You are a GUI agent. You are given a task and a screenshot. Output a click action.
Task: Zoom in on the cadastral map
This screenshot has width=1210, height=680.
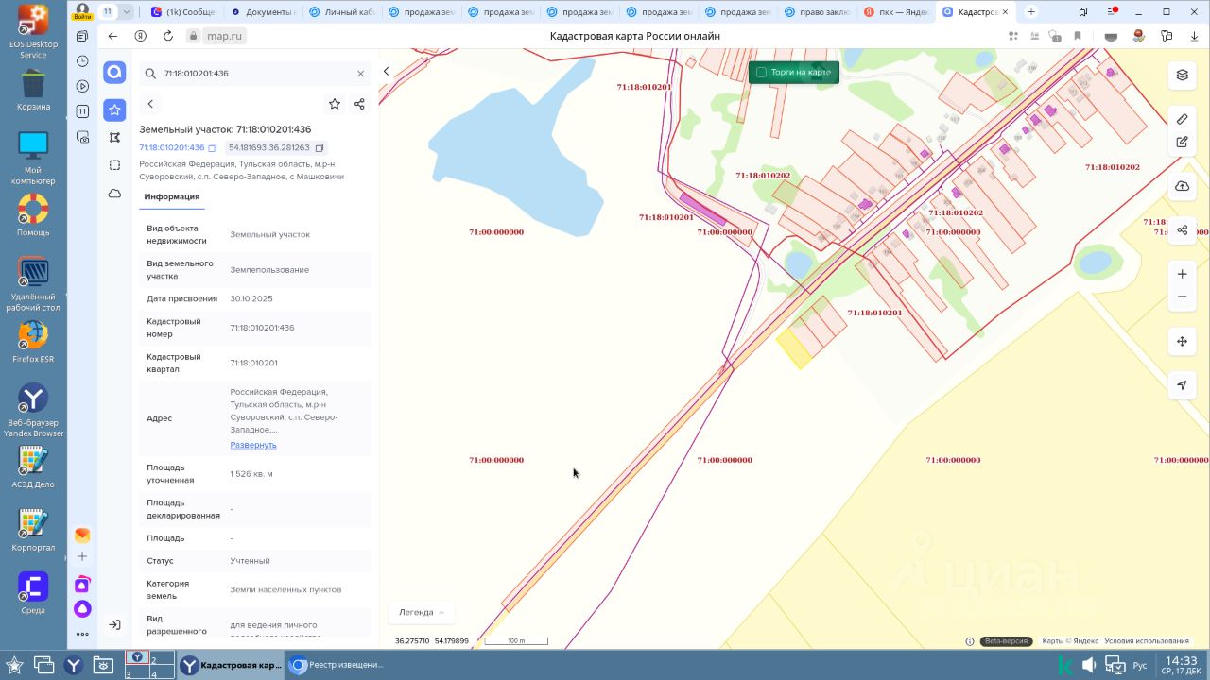1182,274
